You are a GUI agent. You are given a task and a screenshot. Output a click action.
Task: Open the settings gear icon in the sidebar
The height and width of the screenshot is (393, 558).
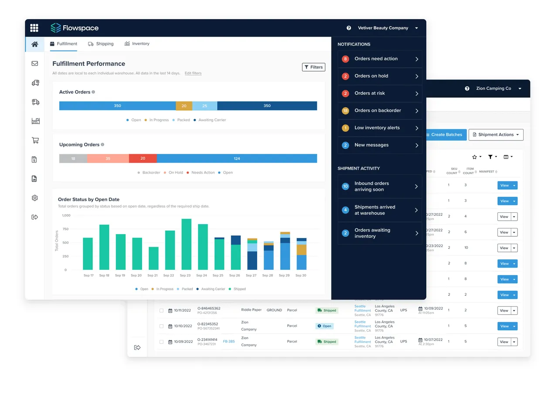35,198
